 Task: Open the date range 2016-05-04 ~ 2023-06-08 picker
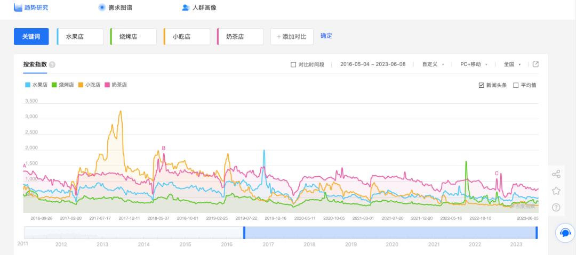[x=373, y=64]
